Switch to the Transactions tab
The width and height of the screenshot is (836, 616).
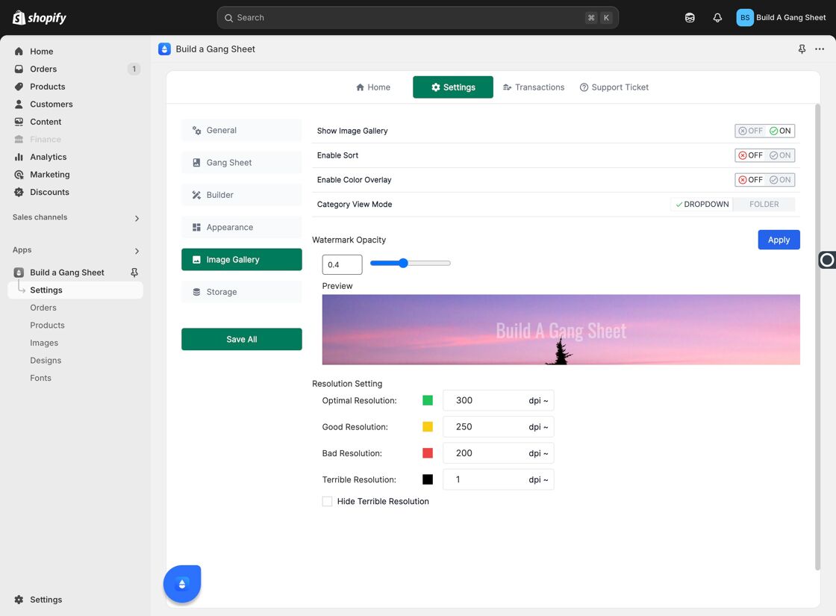coord(534,87)
